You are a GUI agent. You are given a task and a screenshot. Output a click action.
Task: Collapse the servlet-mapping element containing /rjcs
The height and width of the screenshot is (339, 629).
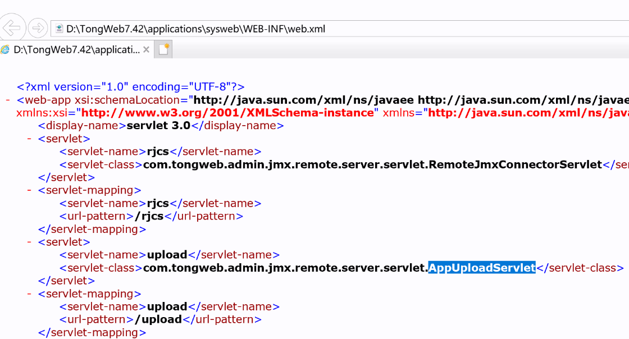click(29, 190)
